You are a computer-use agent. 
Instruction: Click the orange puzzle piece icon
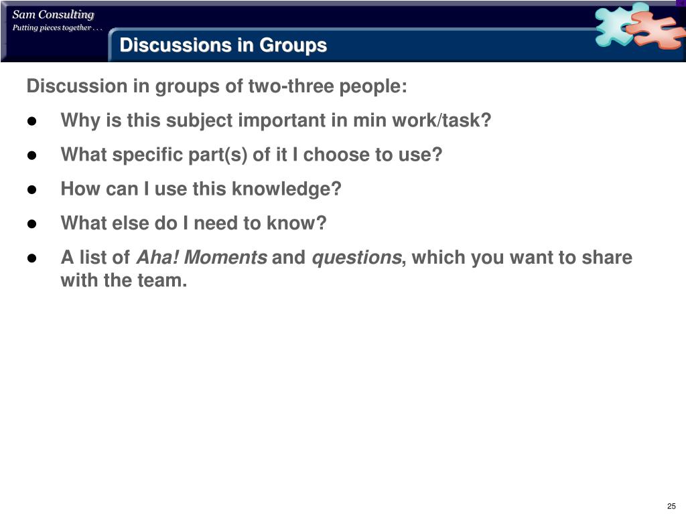(655, 29)
